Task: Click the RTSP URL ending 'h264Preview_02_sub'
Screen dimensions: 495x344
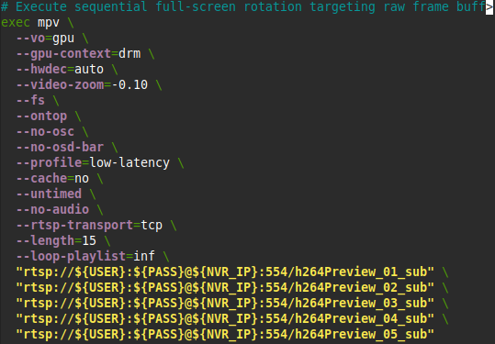Action: click(225, 287)
